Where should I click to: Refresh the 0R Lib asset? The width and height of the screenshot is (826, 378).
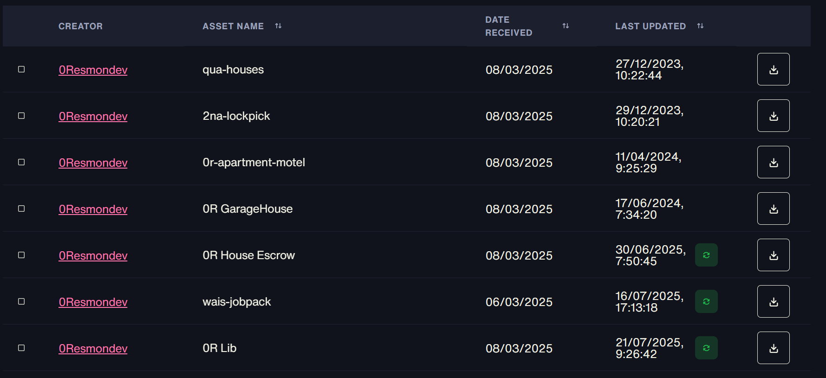coord(706,348)
